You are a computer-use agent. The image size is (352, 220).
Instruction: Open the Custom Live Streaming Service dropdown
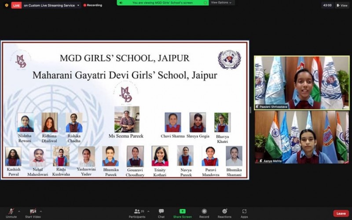pos(52,5)
